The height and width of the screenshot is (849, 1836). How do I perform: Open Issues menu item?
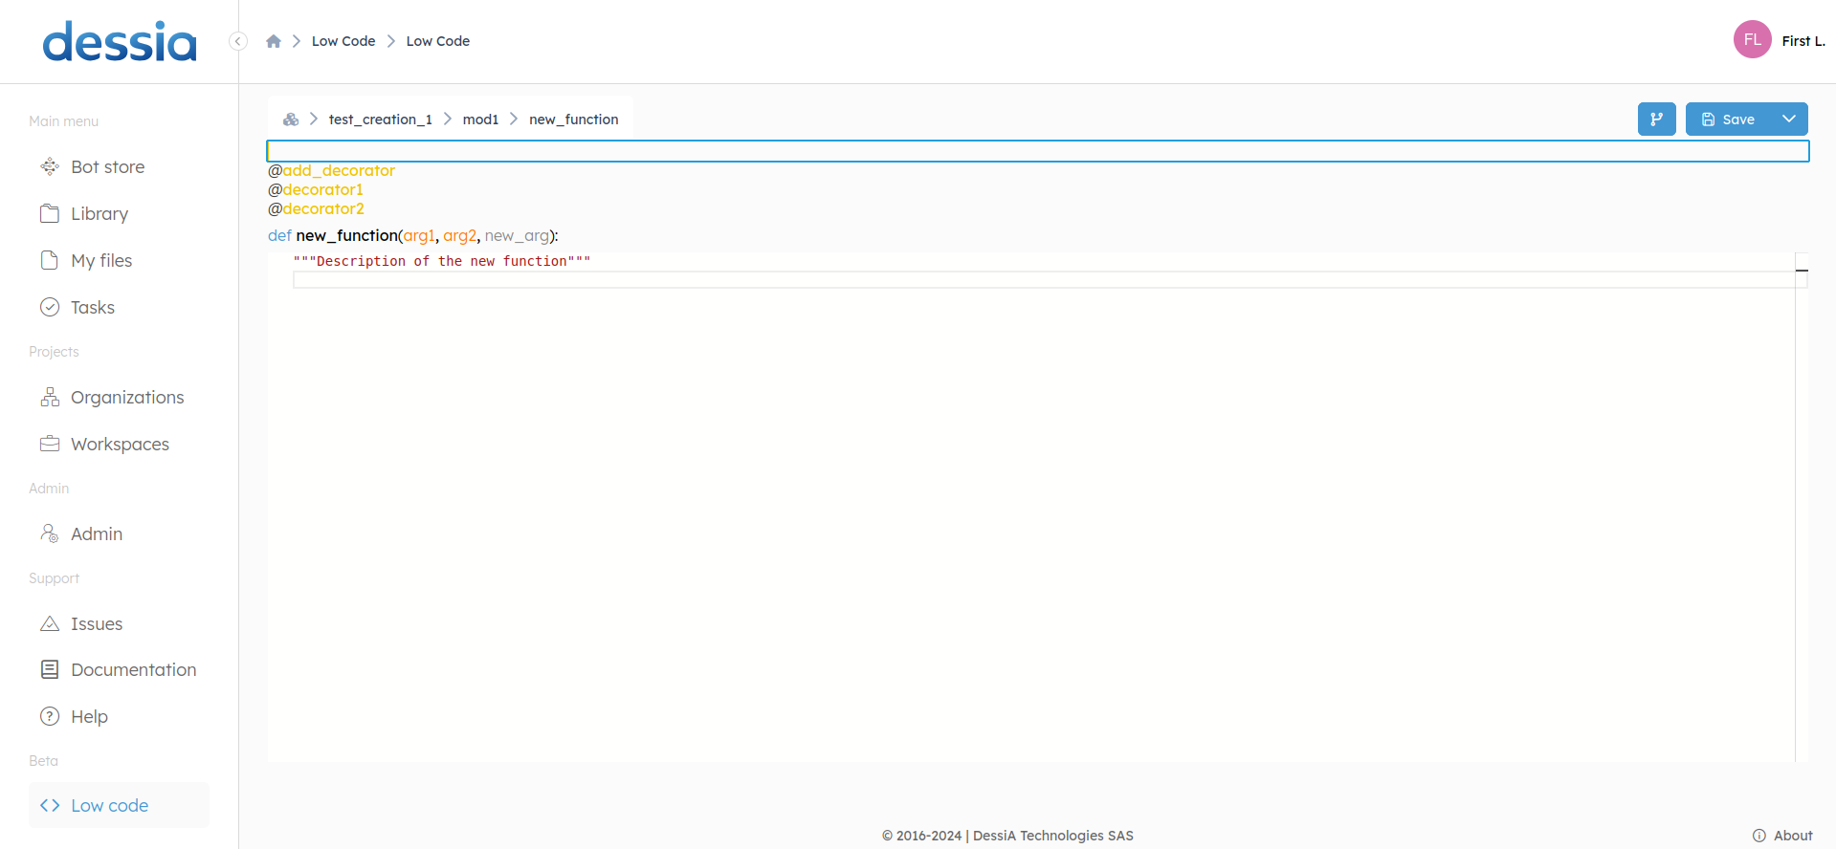tap(97, 624)
